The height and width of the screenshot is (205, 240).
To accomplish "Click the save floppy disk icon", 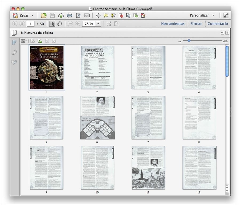I will [x=52, y=15].
